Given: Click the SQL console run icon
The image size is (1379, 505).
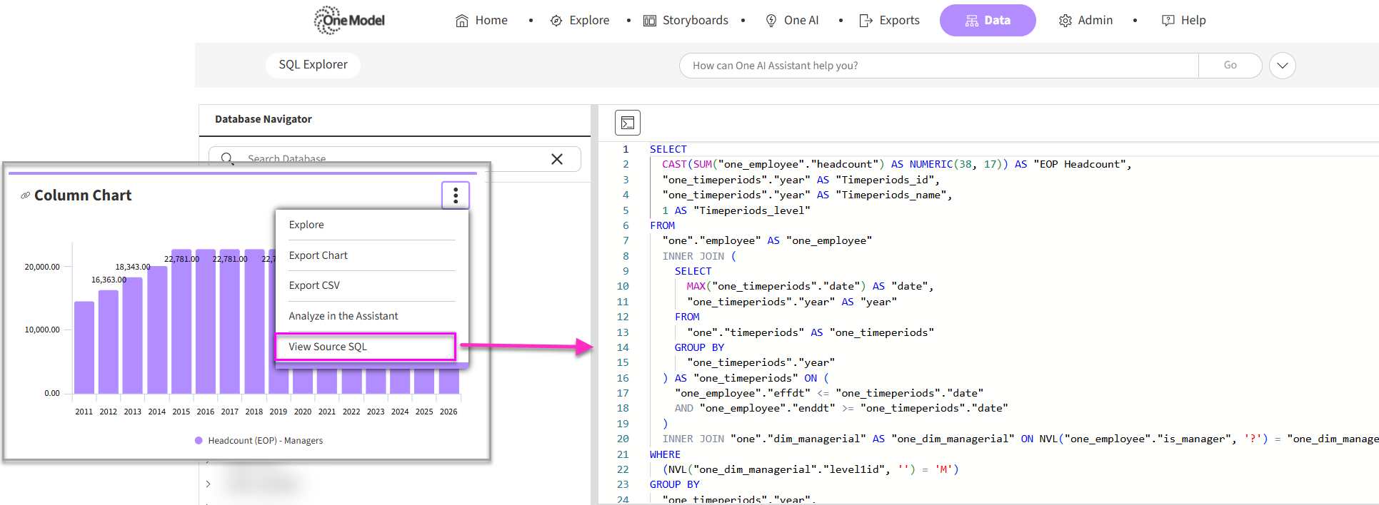Looking at the screenshot, I should 628,123.
